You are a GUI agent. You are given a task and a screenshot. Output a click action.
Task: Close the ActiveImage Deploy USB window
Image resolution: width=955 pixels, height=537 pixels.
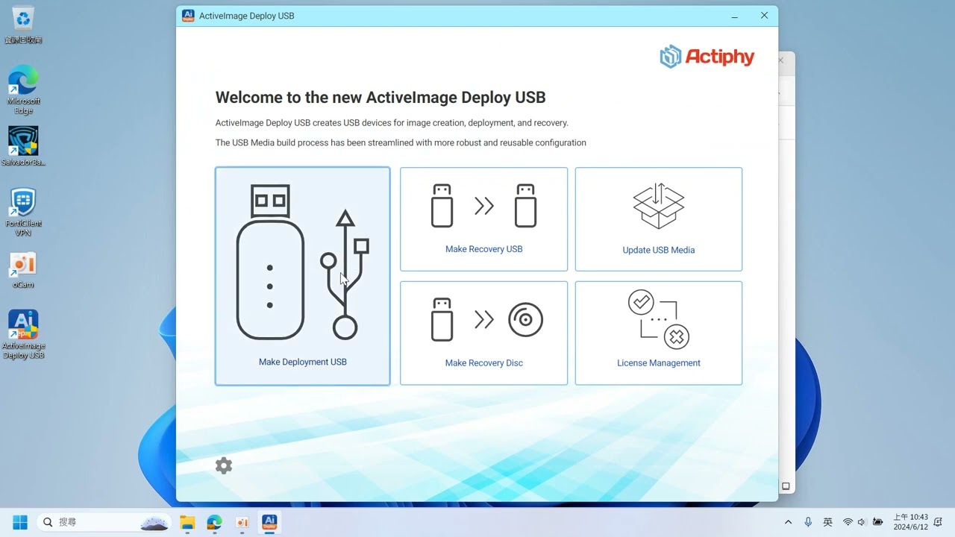click(x=764, y=16)
